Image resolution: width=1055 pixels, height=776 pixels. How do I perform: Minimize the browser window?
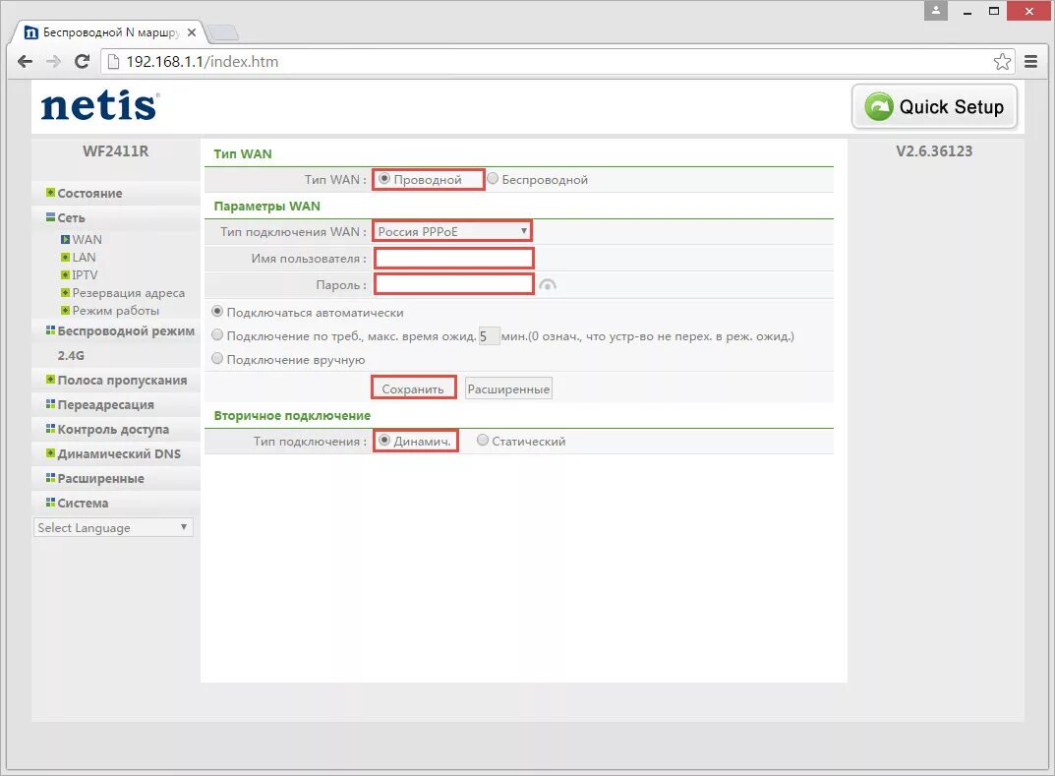pyautogui.click(x=967, y=12)
